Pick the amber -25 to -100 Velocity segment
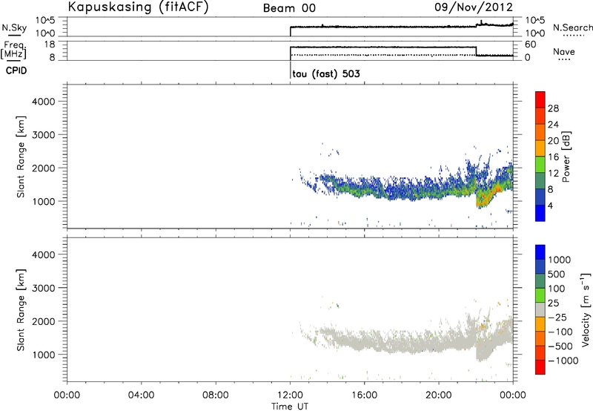The image size is (593, 411). click(x=540, y=324)
